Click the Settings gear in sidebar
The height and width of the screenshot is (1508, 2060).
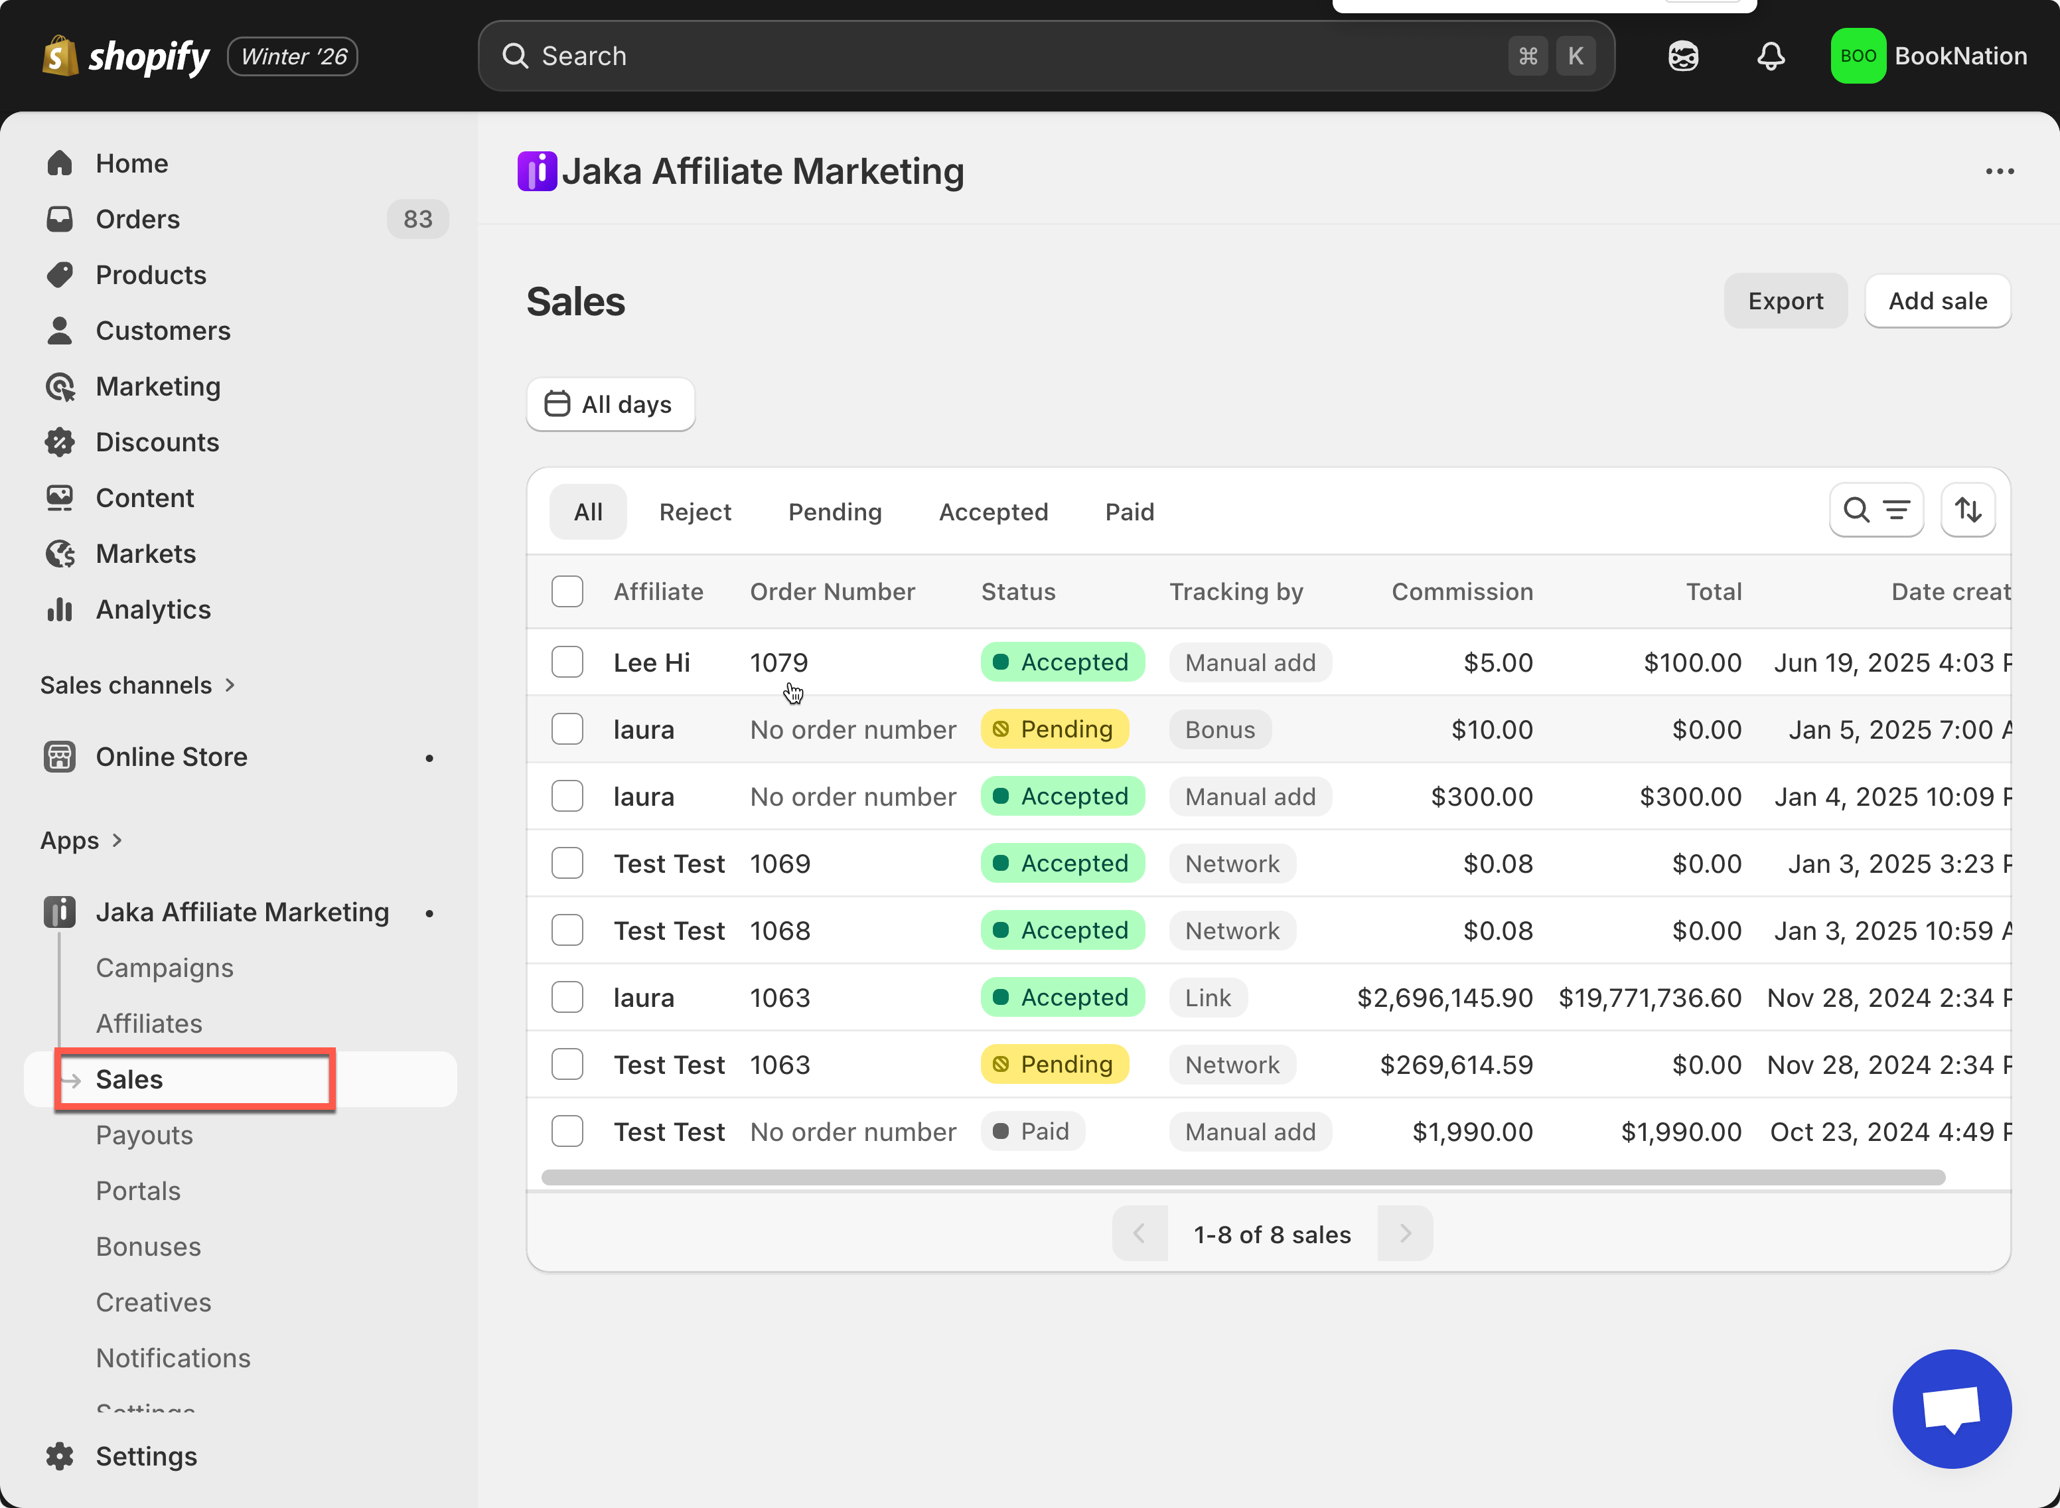click(x=60, y=1456)
